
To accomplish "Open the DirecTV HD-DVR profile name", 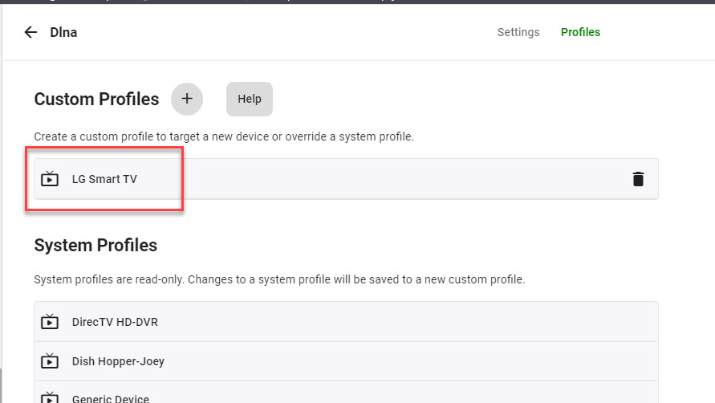I will (115, 322).
